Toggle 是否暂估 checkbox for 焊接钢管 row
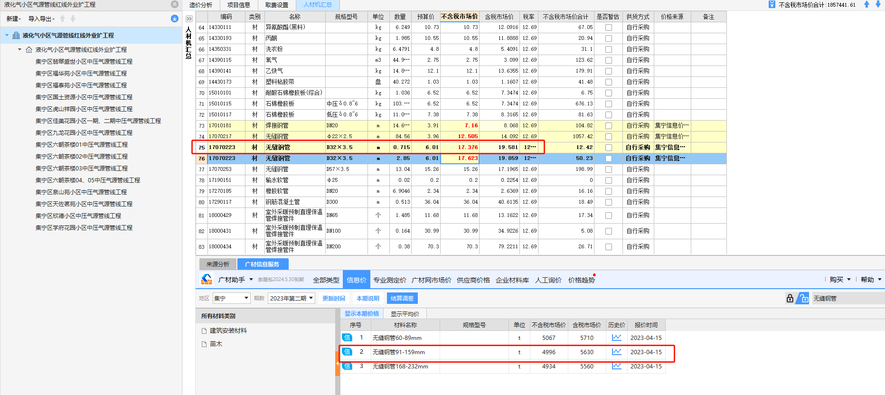The width and height of the screenshot is (885, 395). coord(609,126)
